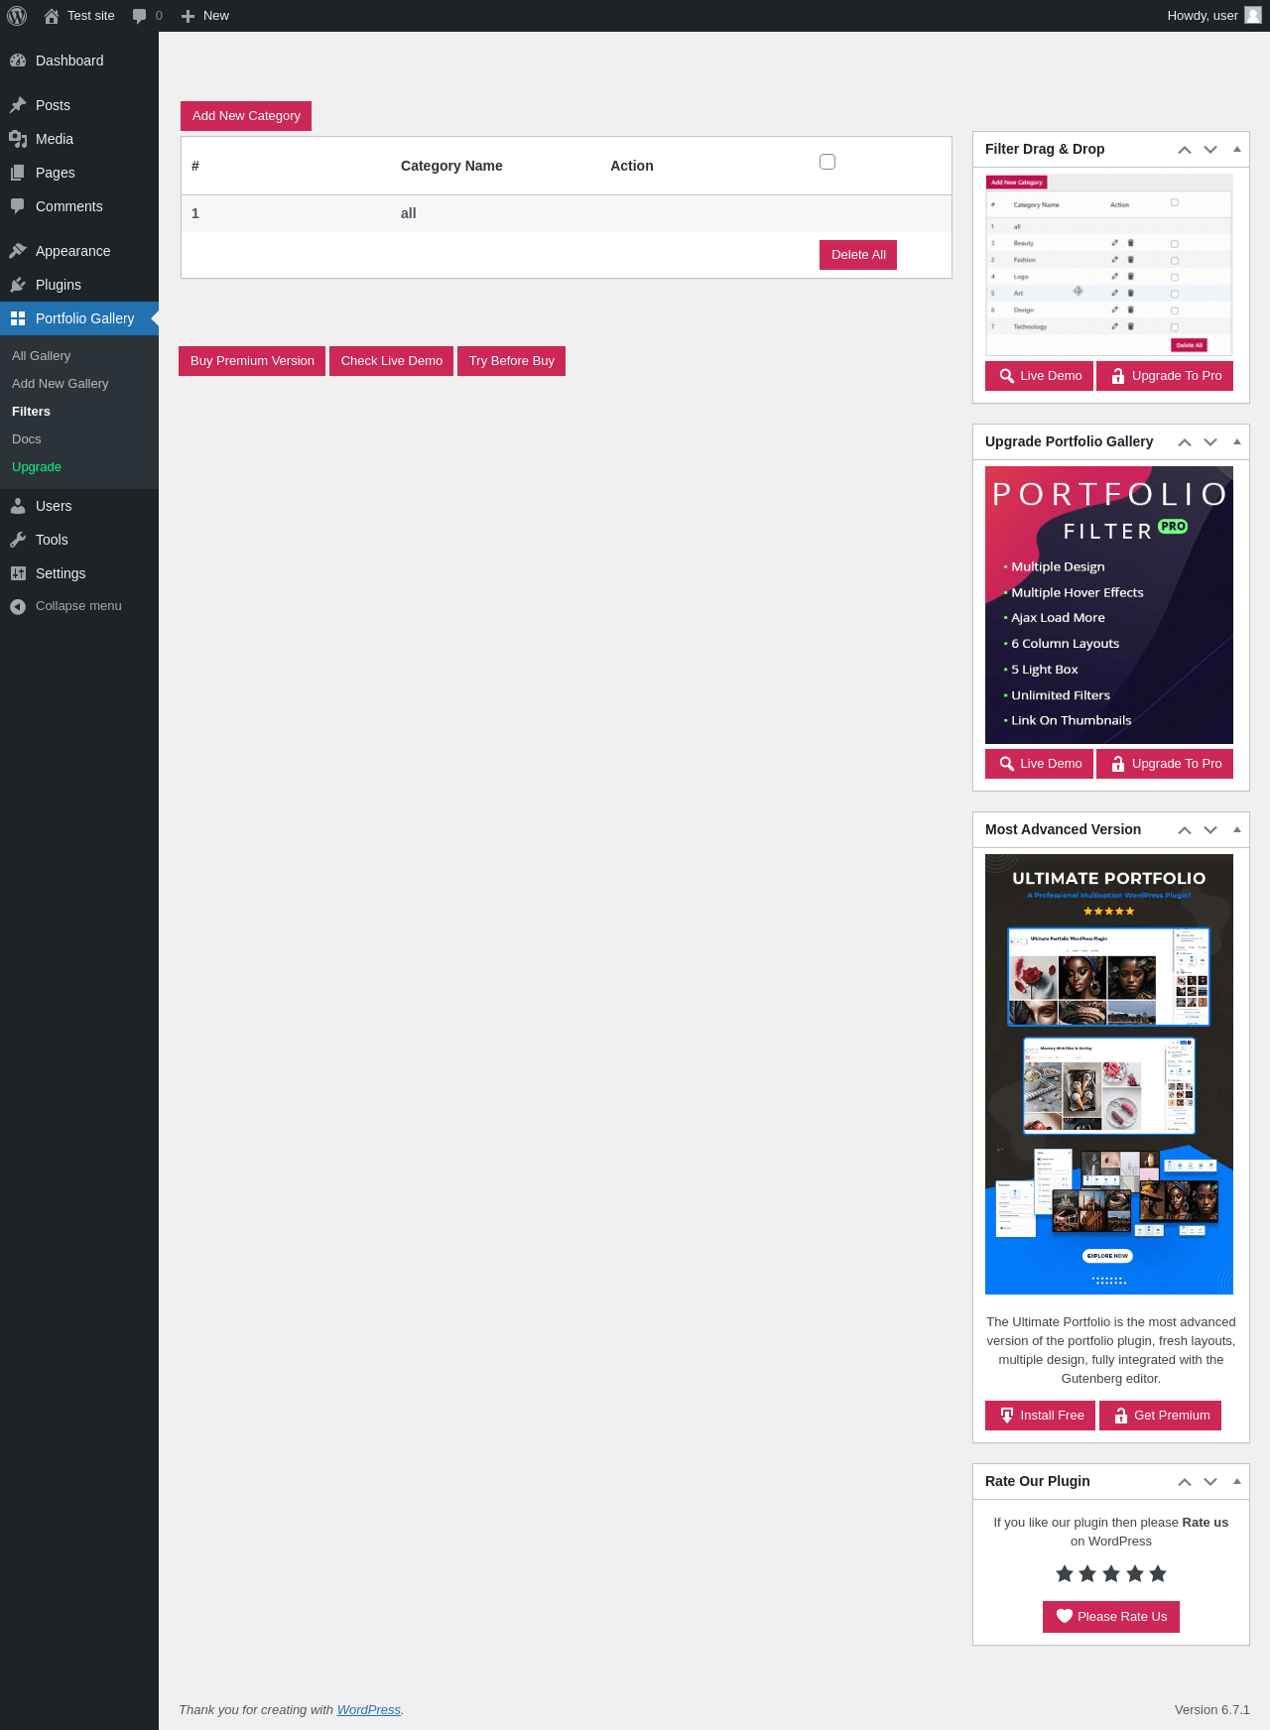Click Live Demo under Portfolio Filter banner
This screenshot has width=1270, height=1730.
point(1040,764)
